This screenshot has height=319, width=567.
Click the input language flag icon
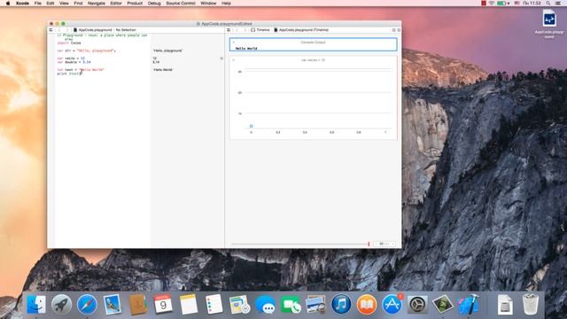(517, 4)
